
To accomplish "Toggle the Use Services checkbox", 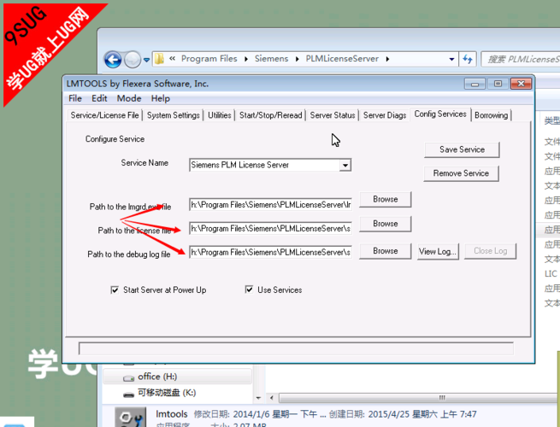I will tap(249, 290).
